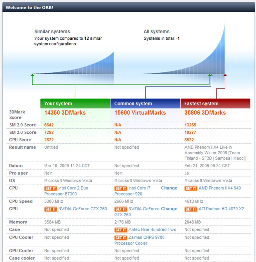The height and width of the screenshot is (262, 256).
Task: Click the All systems heading
Action: coord(157,32)
